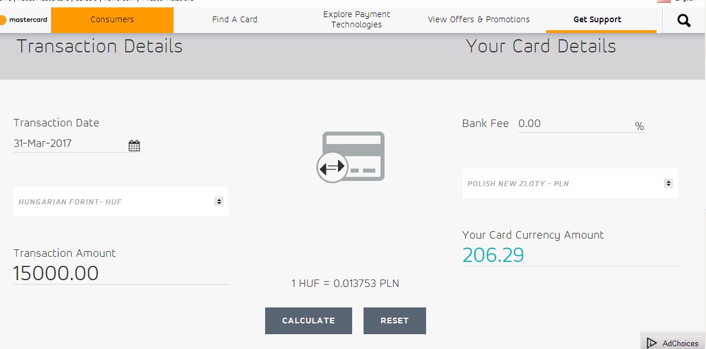Open View Offers & Promotions menu

479,20
